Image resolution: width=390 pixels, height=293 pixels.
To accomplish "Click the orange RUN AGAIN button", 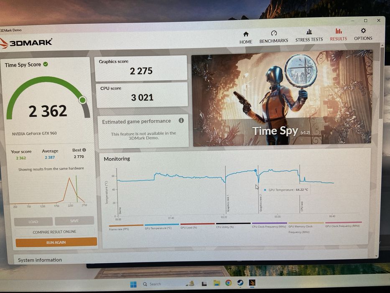I will coord(56,242).
